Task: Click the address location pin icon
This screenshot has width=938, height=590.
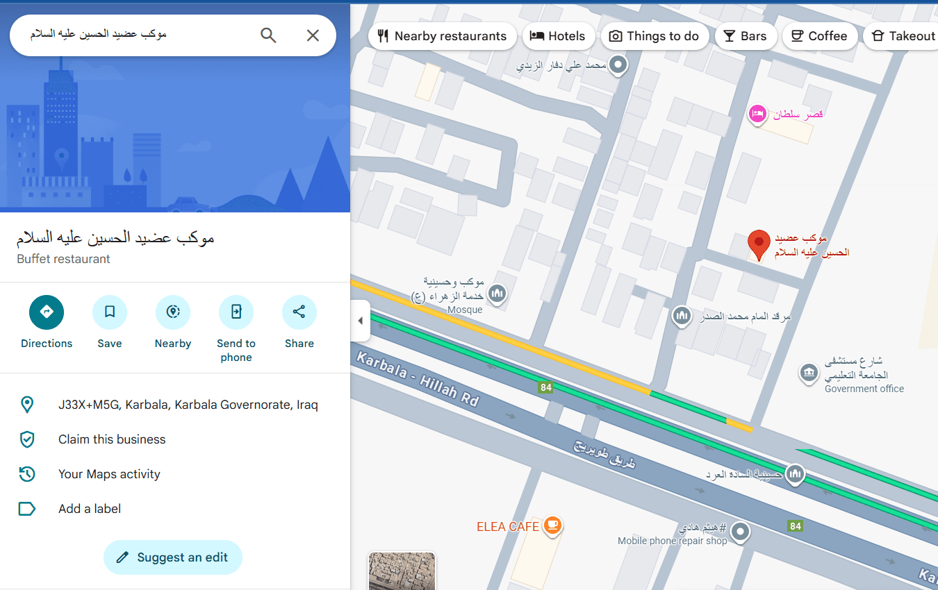Action: coord(27,405)
